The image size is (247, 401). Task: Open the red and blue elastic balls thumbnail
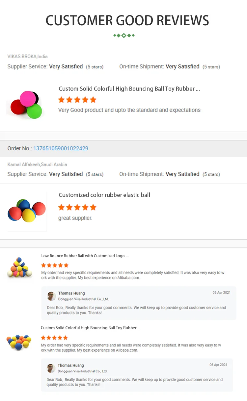26,211
